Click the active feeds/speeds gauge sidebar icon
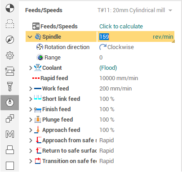Viewport: 182px width, 172px height. 10,103
